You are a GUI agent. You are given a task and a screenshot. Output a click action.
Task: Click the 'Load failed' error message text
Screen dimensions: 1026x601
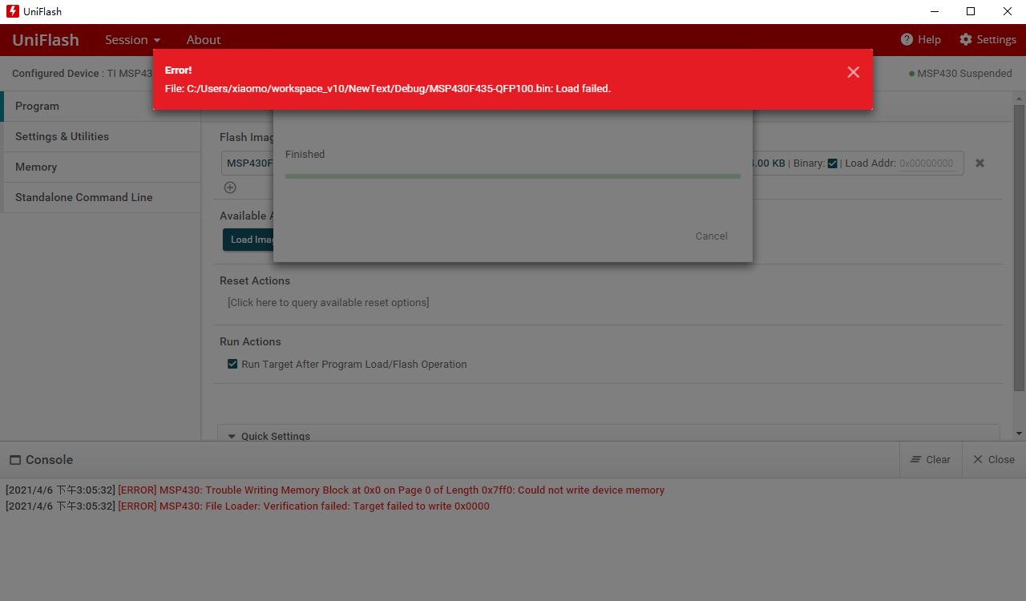pyautogui.click(x=388, y=88)
